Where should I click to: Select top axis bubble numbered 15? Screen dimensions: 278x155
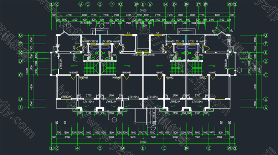point(174,4)
